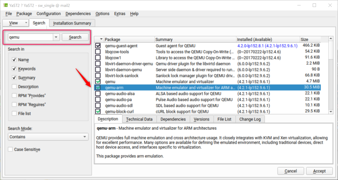Click the qemu-guest-agent version 4.2.0-lp152.8.1 text

coord(251,46)
